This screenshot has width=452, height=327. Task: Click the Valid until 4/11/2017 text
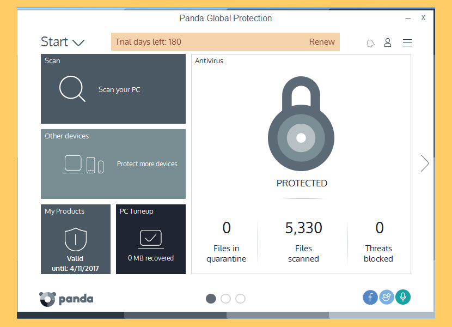tap(75, 263)
